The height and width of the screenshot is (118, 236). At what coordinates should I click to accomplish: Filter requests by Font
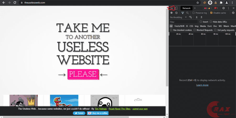pyautogui.click(x=210, y=26)
